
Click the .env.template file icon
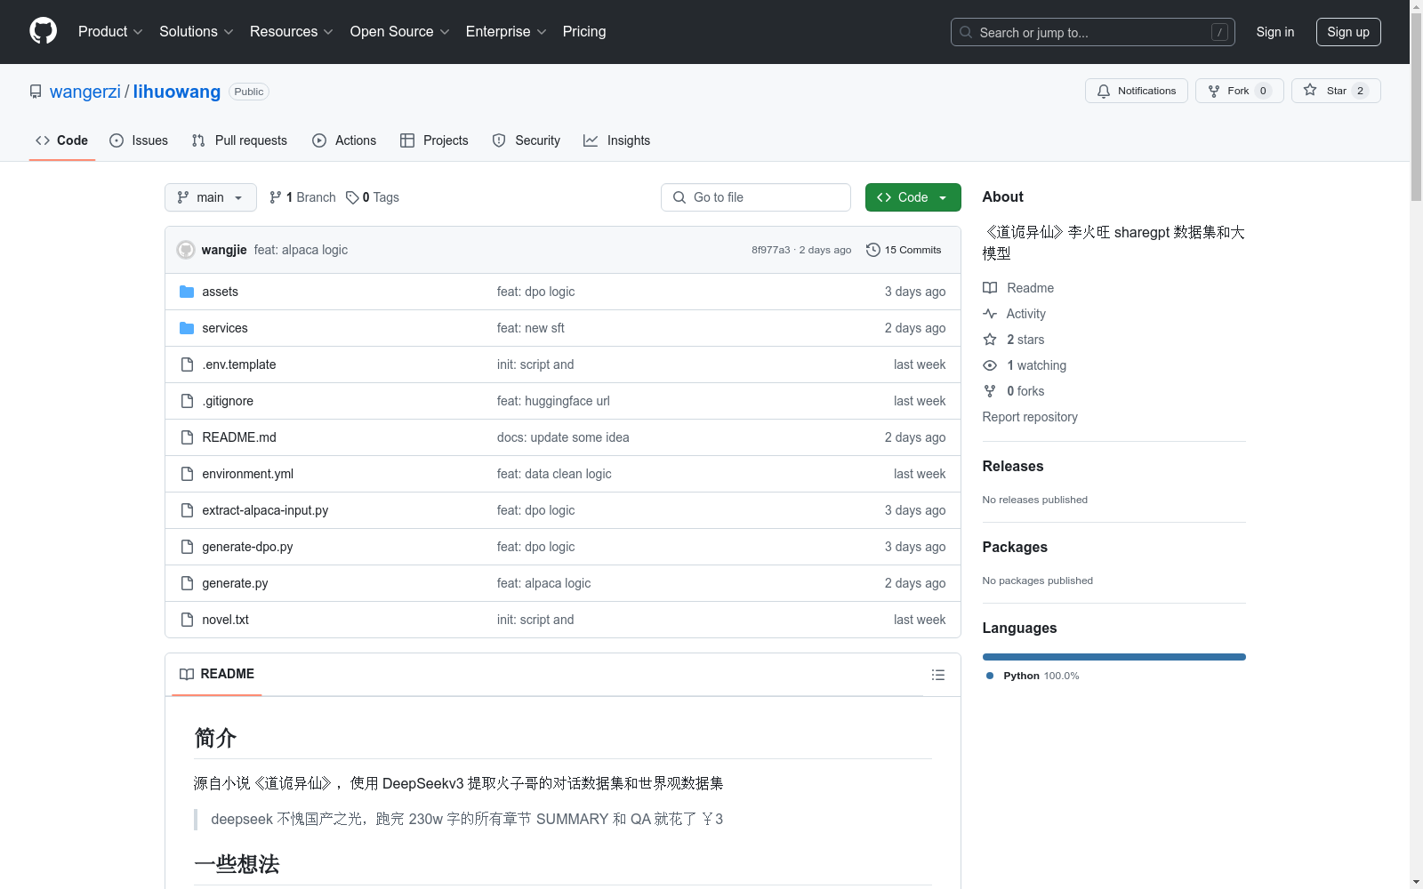click(187, 364)
